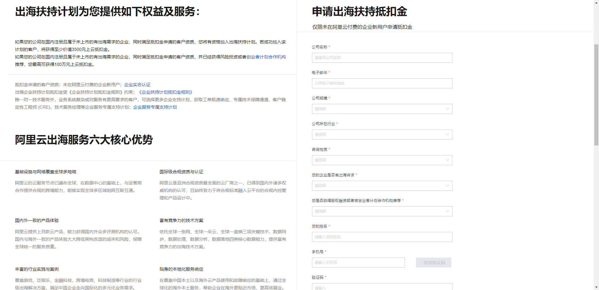Click the heading 申请出海扶持抵扣金
Screen dimensions: 599x290
point(359,12)
